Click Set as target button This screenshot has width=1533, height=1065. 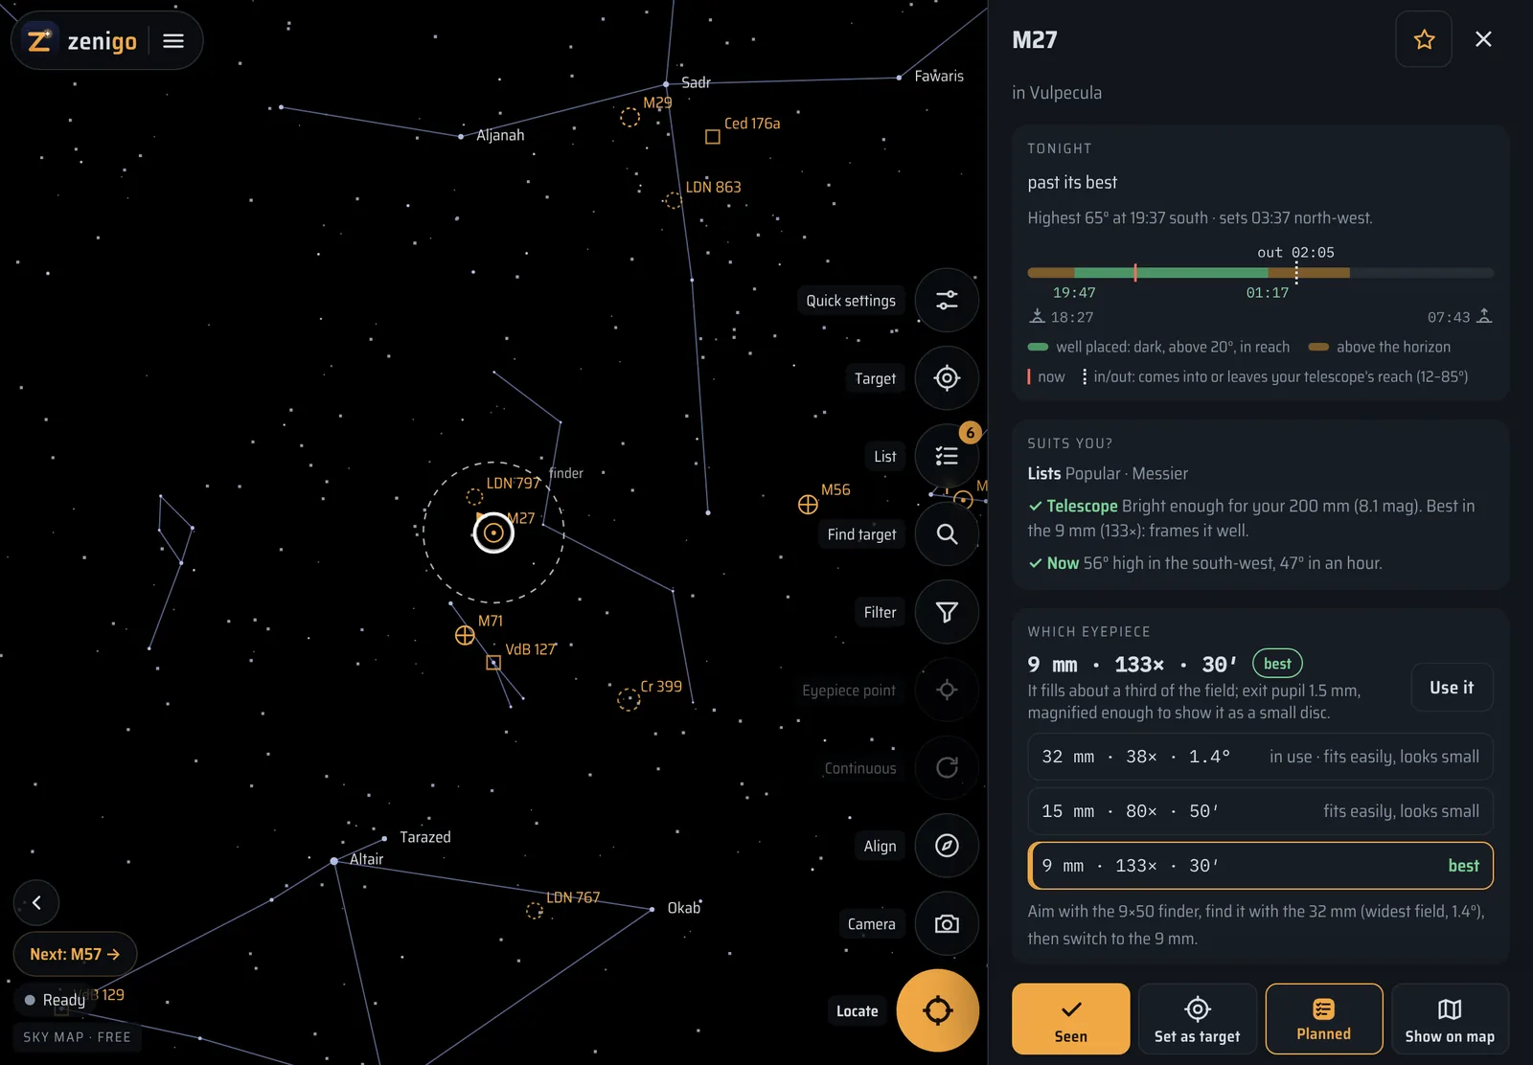1198,1019
